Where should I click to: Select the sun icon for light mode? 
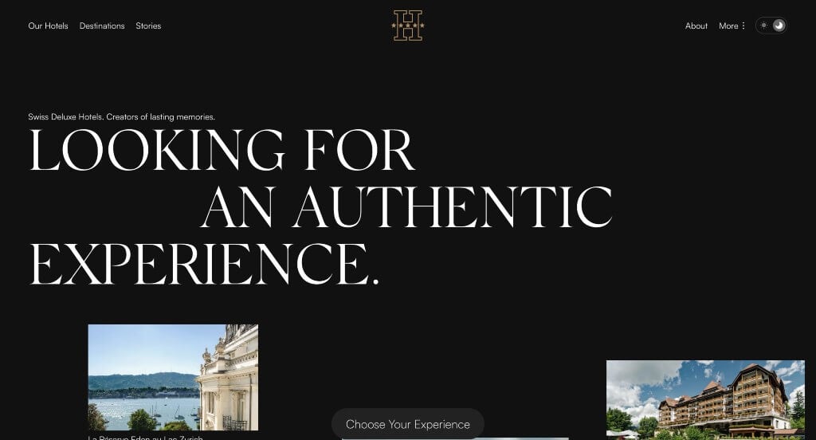763,26
